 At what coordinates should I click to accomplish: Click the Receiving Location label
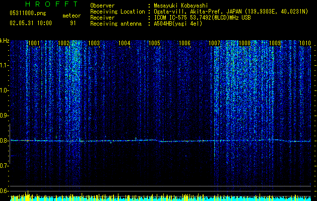click(117, 12)
